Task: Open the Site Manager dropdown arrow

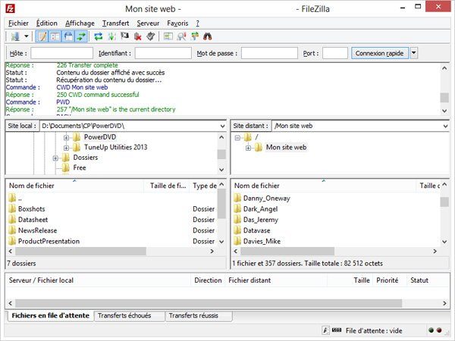Action: point(27,36)
